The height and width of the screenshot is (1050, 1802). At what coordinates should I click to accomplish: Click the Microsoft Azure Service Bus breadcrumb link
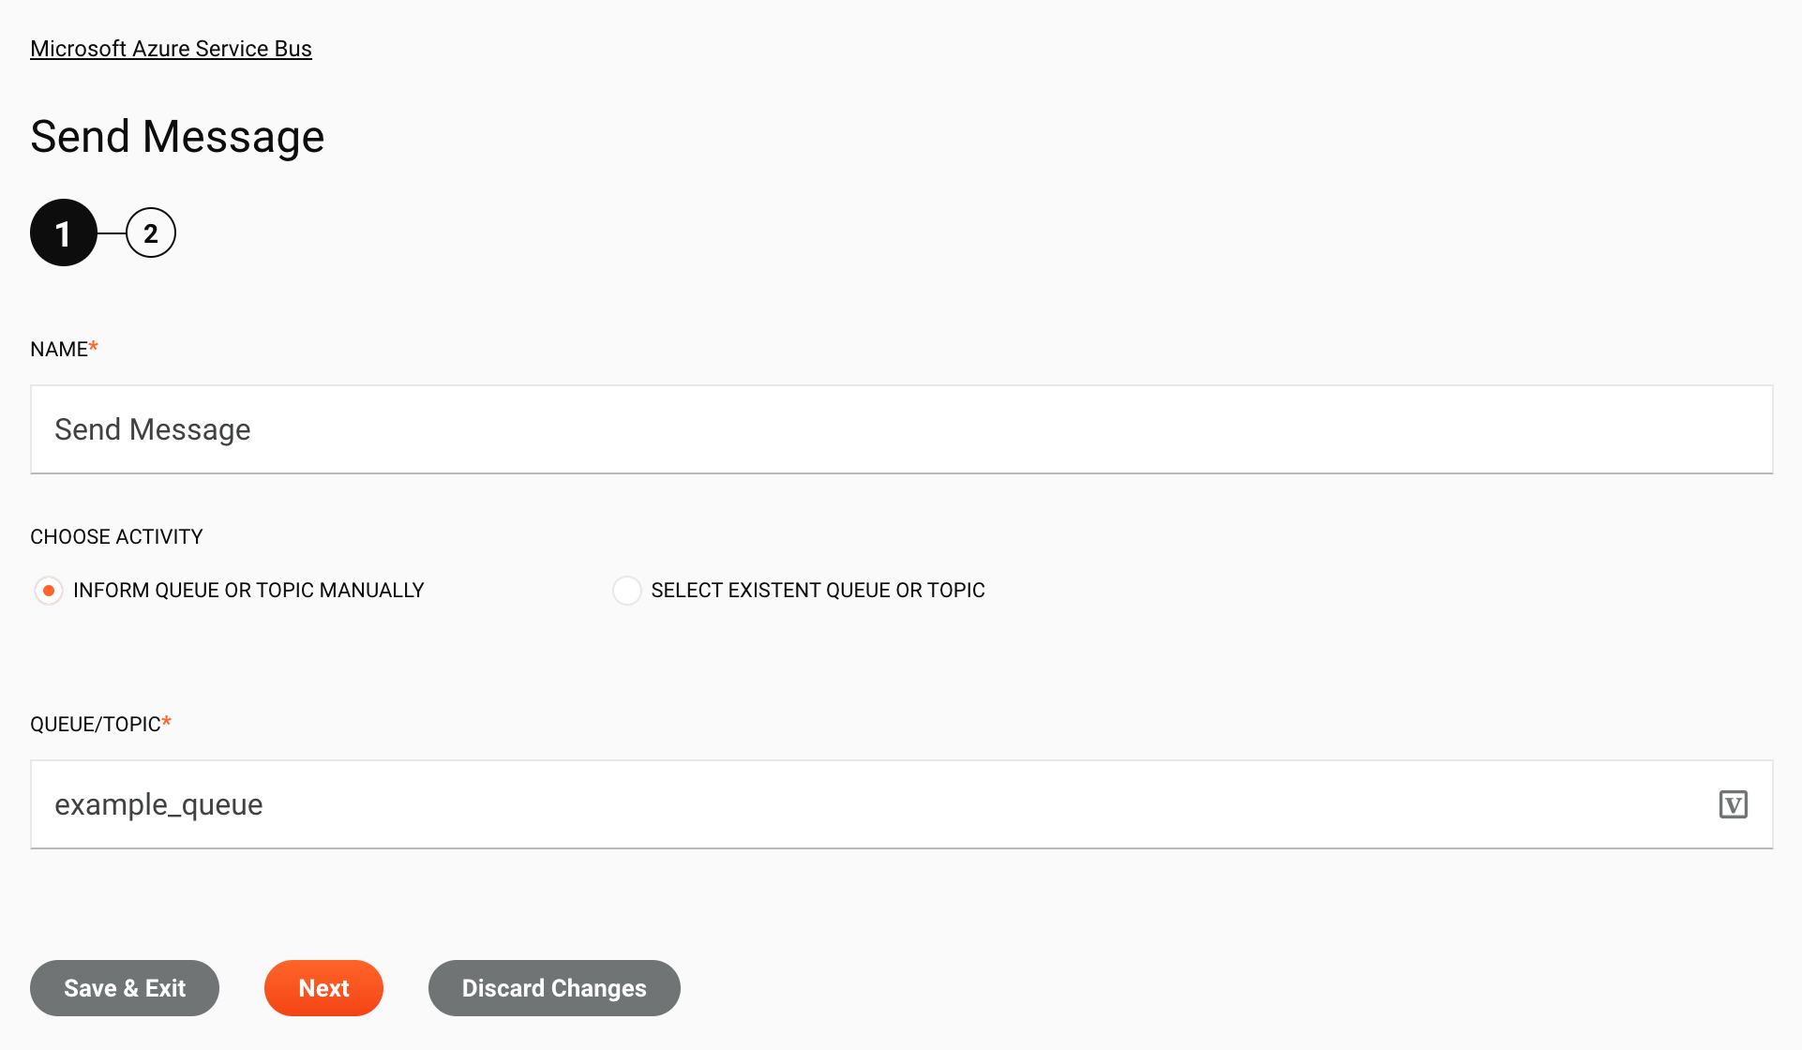tap(172, 49)
